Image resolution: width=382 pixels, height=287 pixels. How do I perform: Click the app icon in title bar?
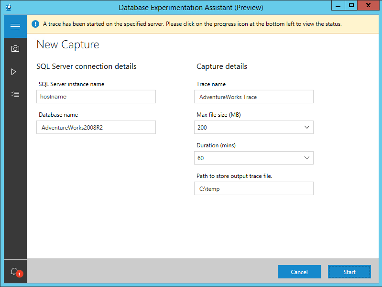(8, 7)
